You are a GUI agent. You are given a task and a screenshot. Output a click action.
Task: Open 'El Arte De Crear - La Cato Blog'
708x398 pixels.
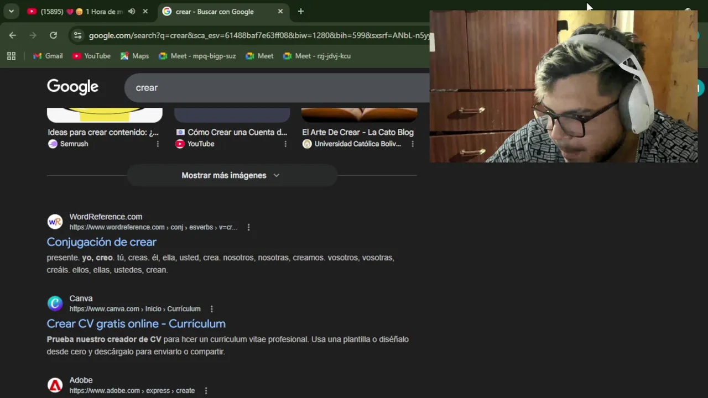point(358,132)
